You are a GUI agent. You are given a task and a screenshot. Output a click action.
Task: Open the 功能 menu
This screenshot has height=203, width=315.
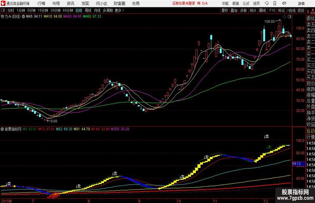pyautogui.click(x=225, y=3)
